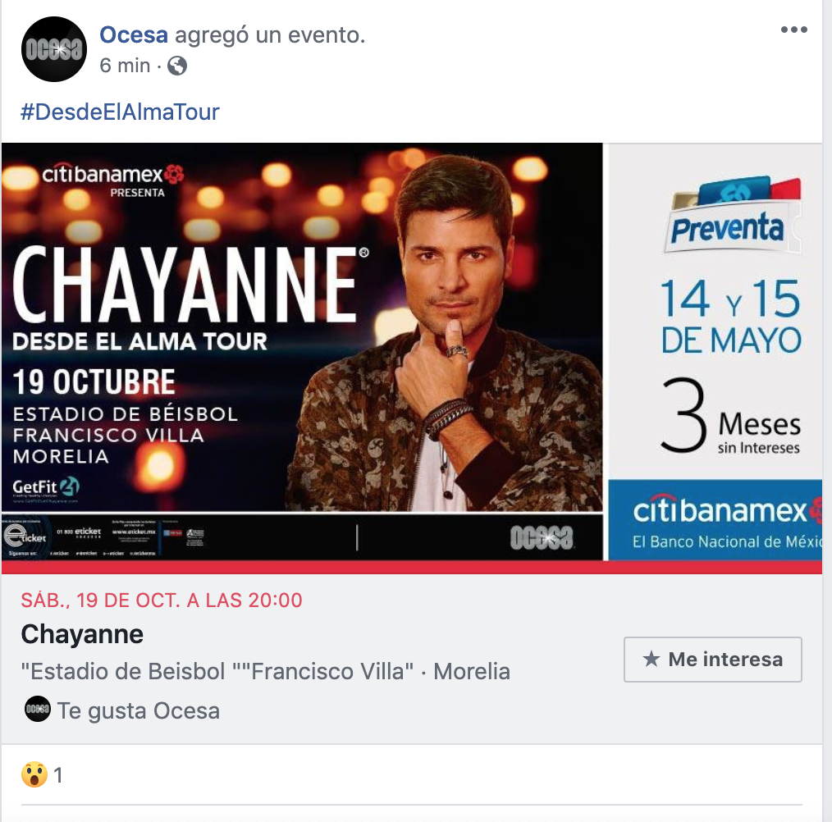Image resolution: width=832 pixels, height=822 pixels.
Task: Click the small Ocesa icon beside Te gusta
Action: click(37, 709)
